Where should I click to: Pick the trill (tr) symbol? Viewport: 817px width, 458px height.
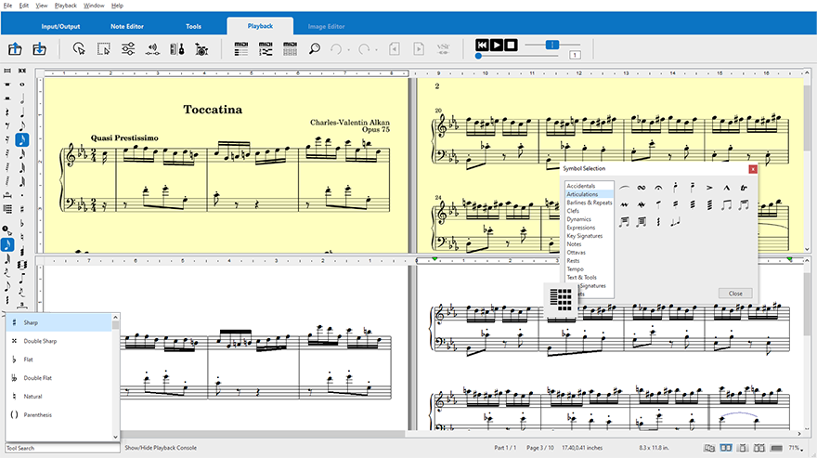tap(744, 188)
